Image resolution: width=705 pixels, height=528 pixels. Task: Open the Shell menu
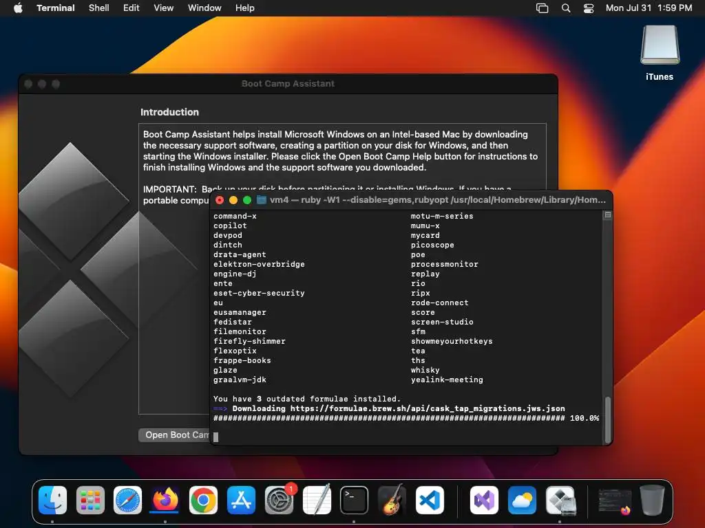[99, 8]
